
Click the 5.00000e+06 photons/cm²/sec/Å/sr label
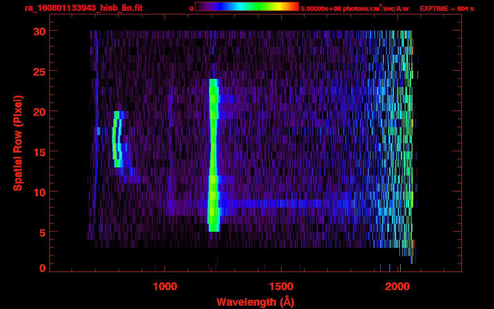355,8
